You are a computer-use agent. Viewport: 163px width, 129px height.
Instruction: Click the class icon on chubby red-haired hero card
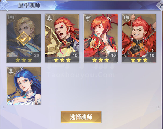point(126,18)
